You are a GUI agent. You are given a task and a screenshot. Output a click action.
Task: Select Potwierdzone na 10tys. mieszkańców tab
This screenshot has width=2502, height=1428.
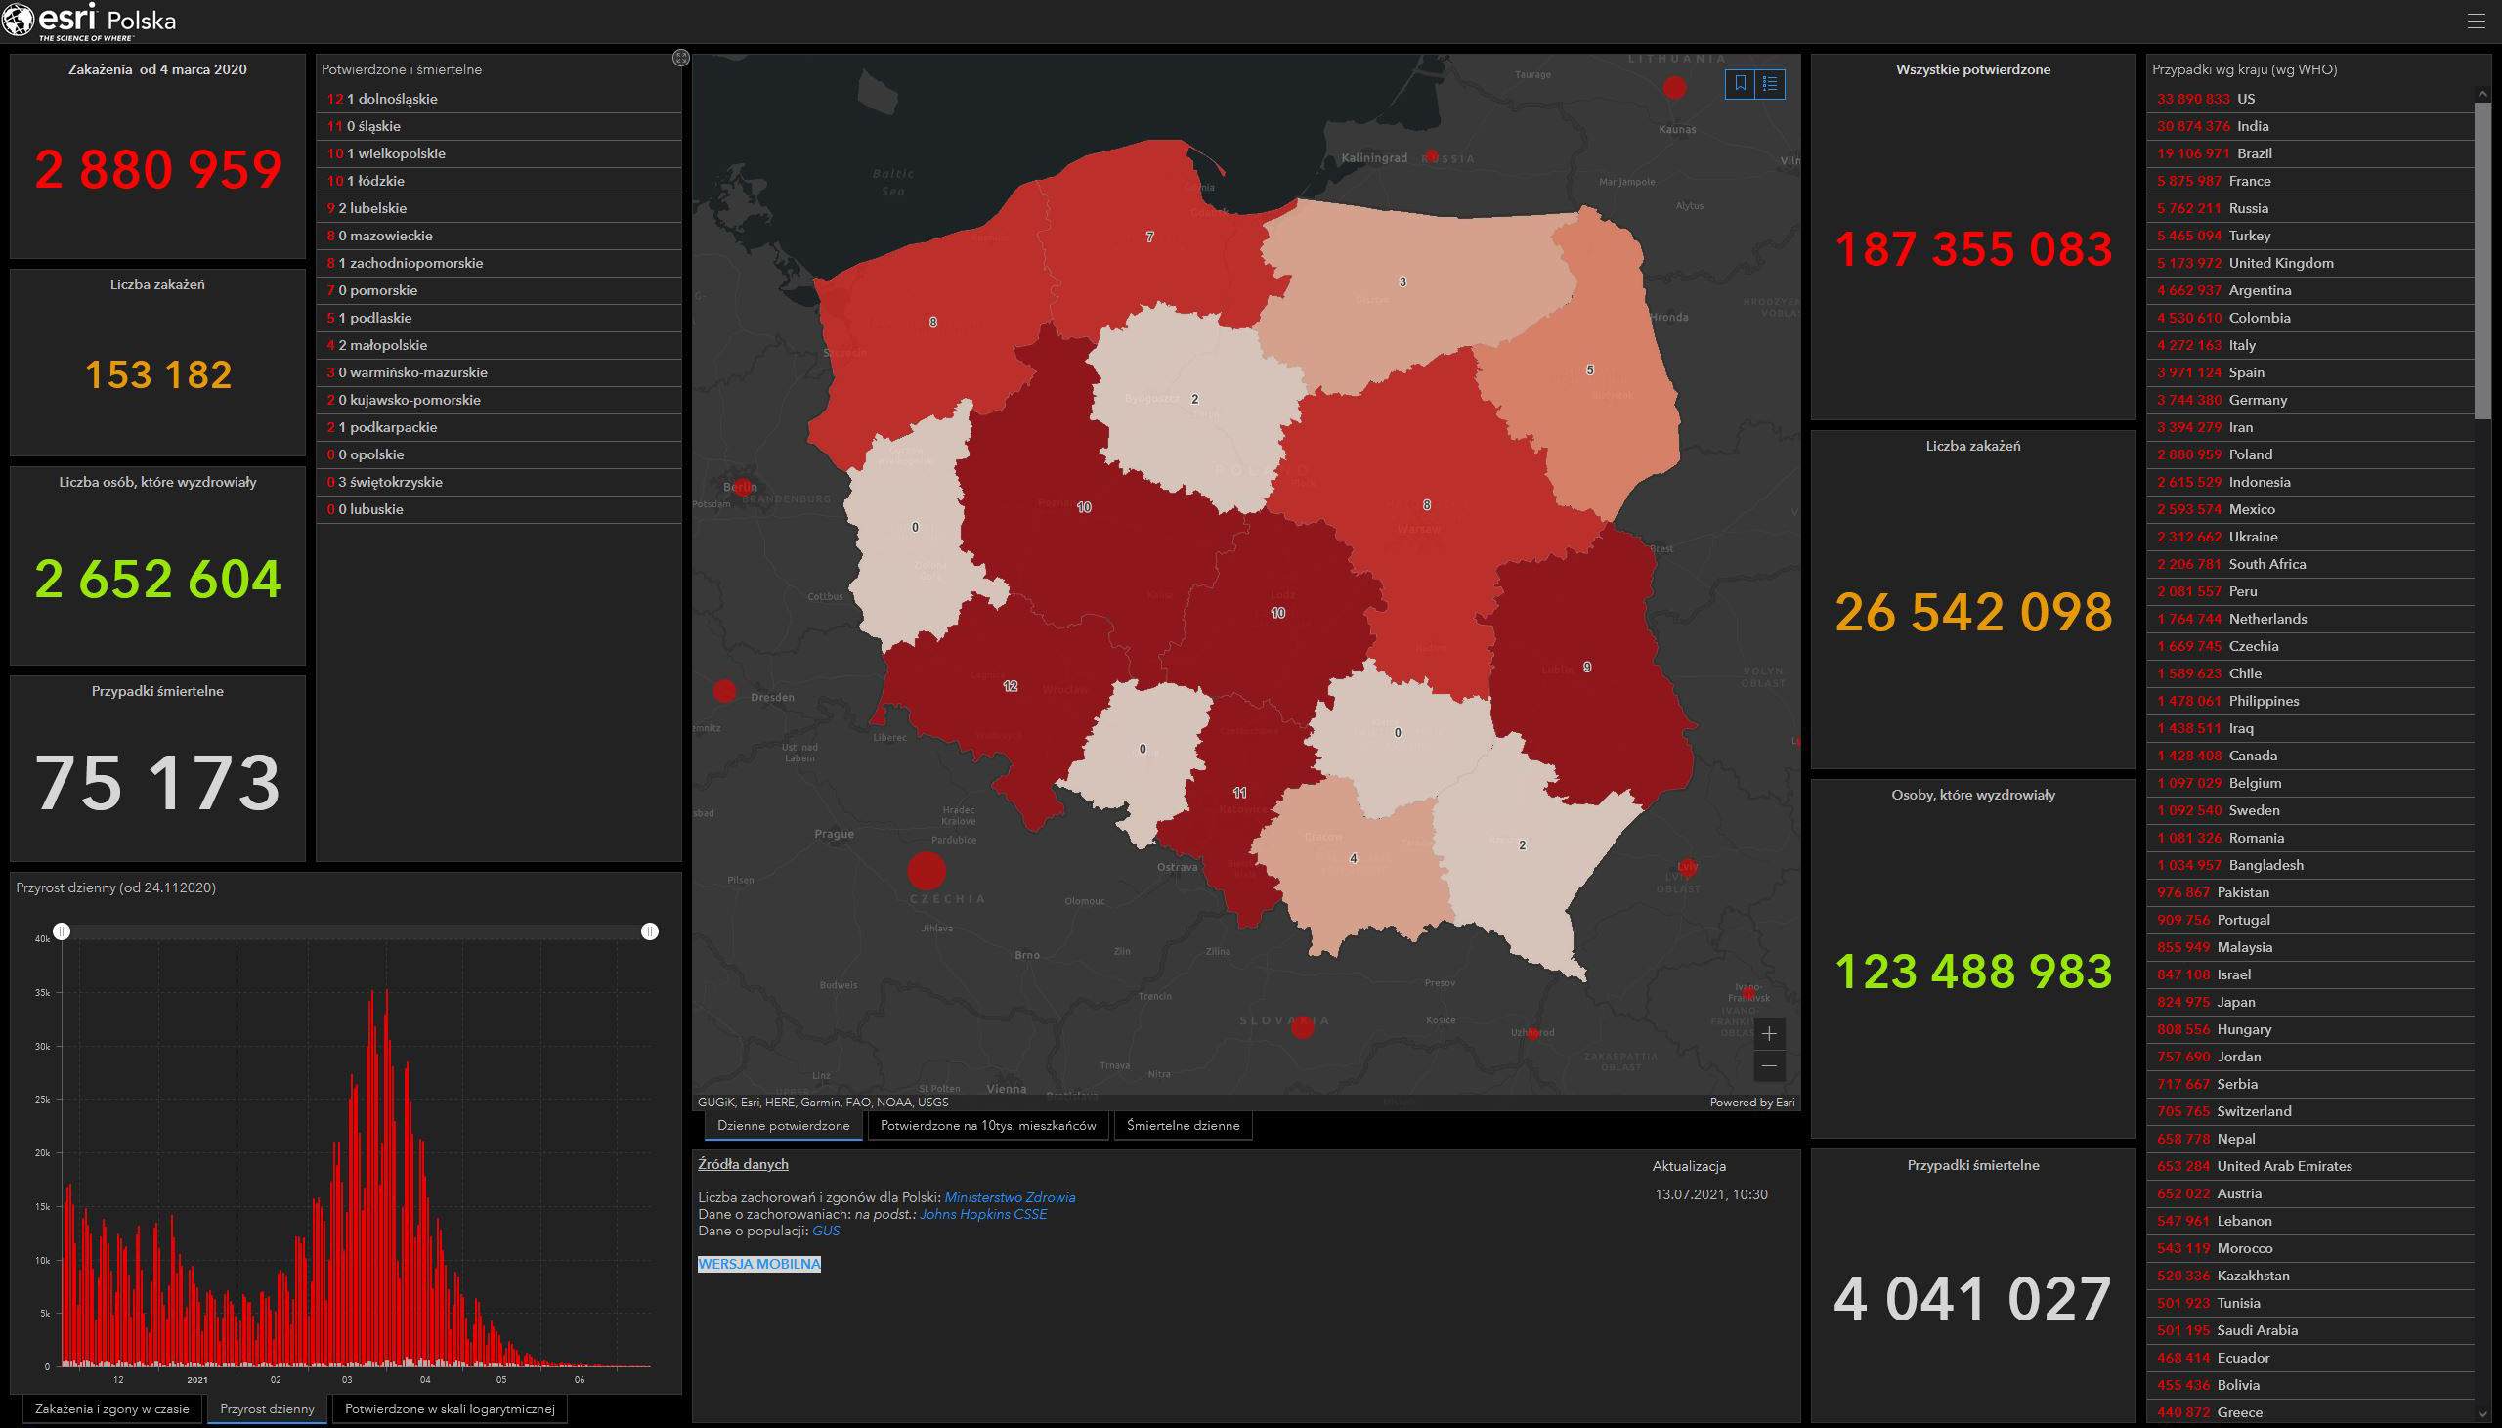click(987, 1125)
